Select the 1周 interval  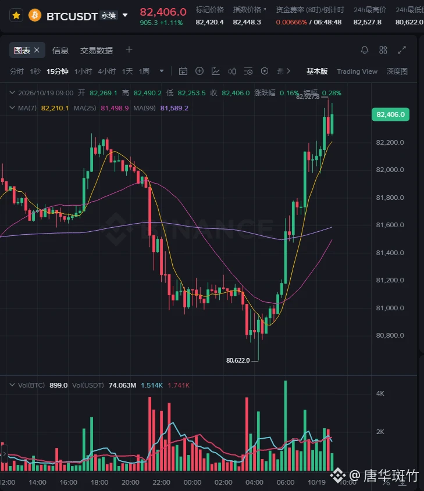[144, 71]
